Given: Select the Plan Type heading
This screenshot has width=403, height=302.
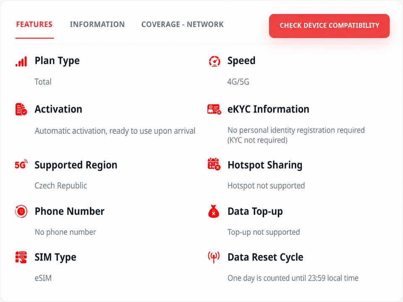Looking at the screenshot, I should [57, 61].
